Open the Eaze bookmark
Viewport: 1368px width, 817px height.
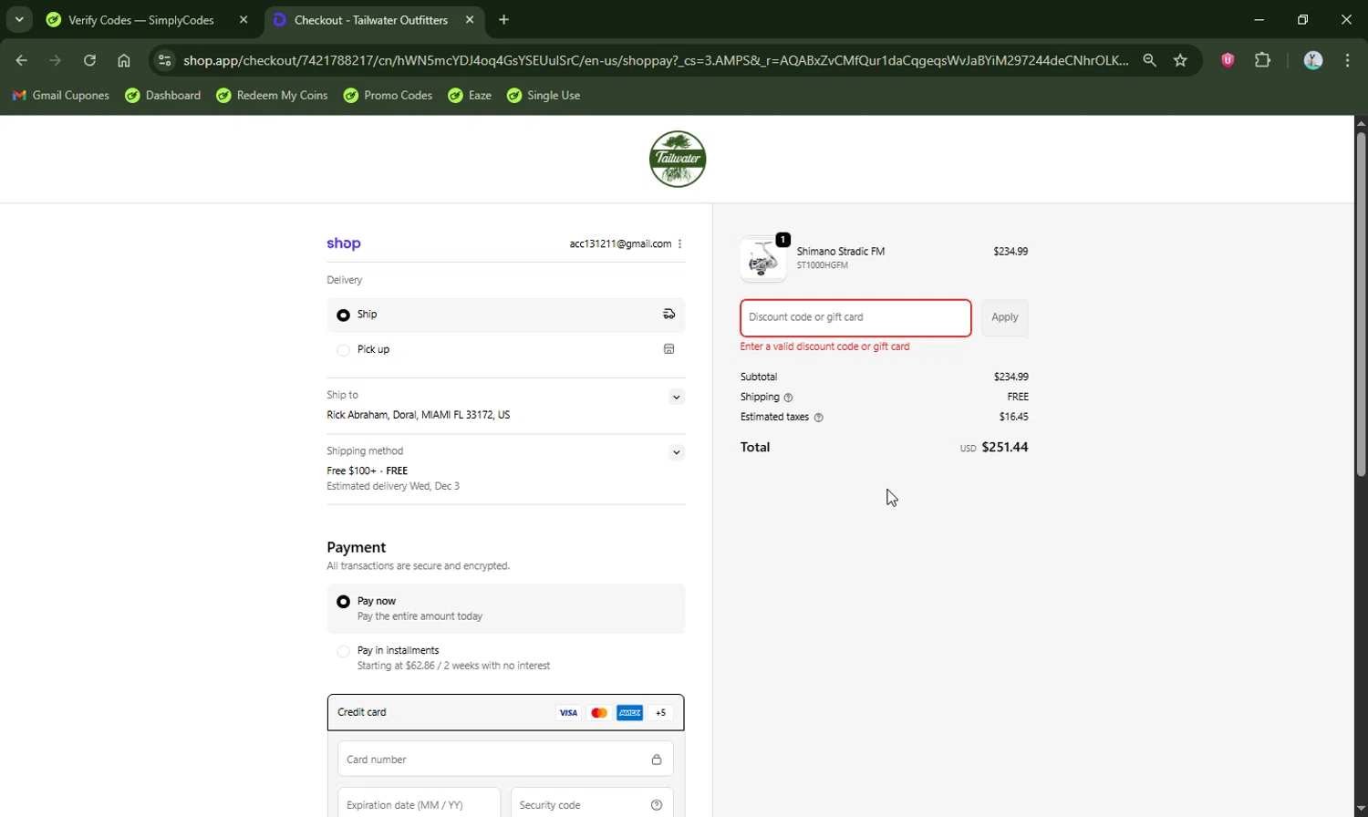click(470, 95)
